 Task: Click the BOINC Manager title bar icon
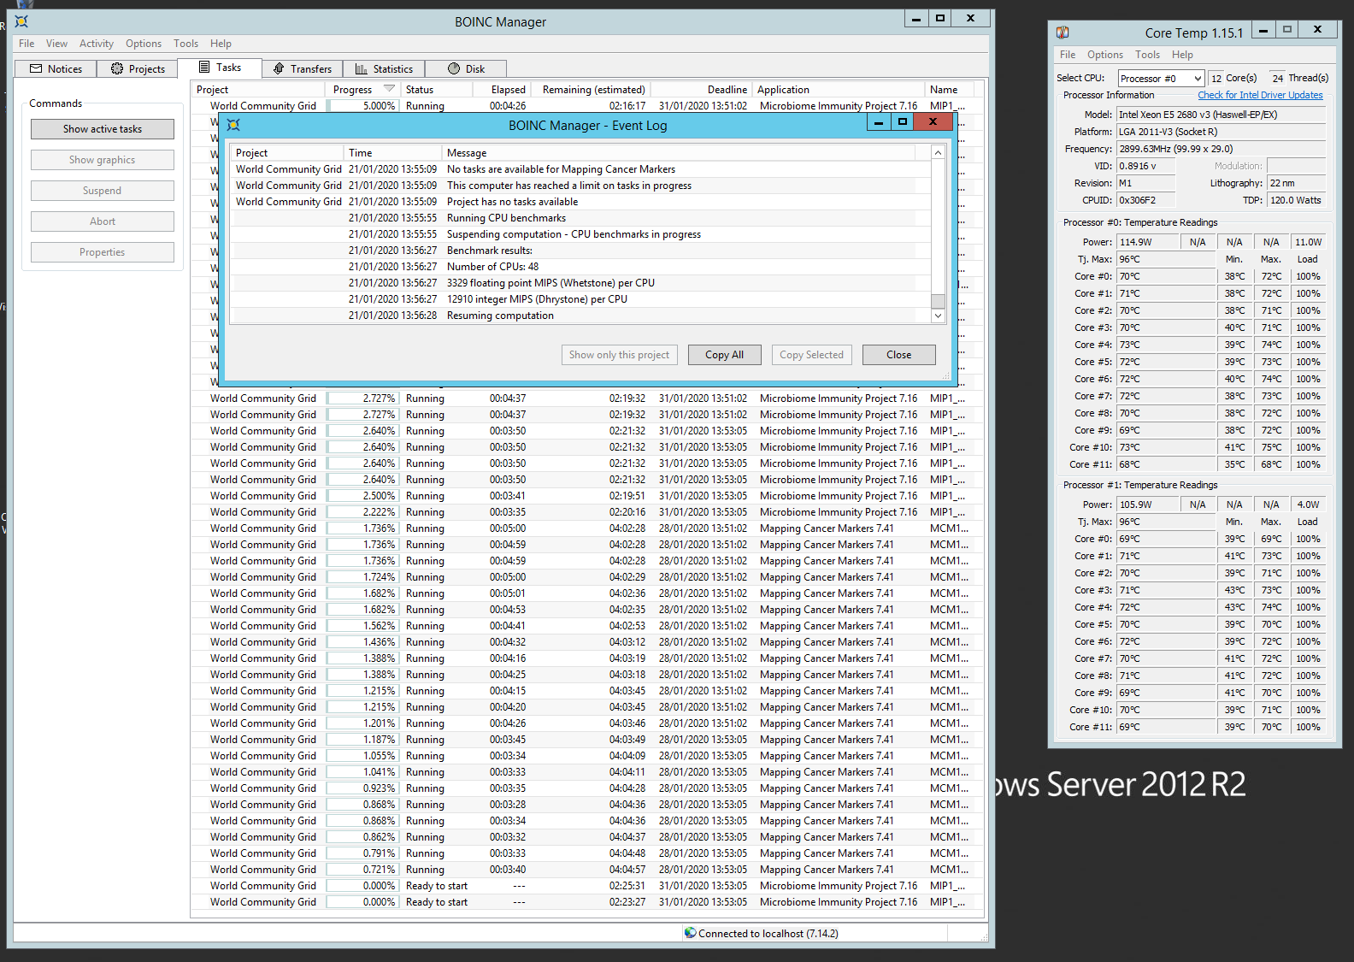tap(21, 21)
